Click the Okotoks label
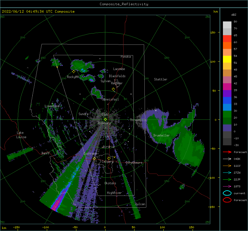The image size is (248, 231). (110, 183)
